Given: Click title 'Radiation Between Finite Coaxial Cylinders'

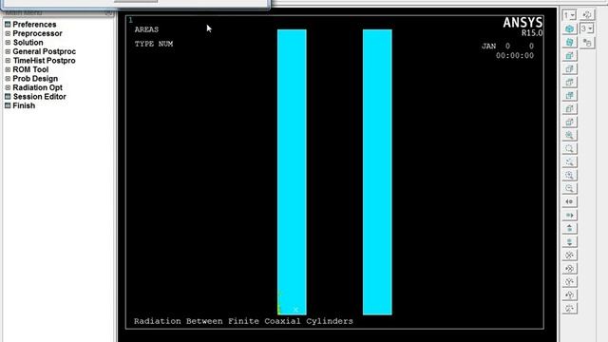Looking at the screenshot, I should coord(243,321).
